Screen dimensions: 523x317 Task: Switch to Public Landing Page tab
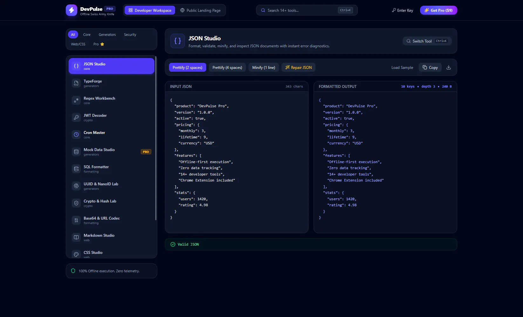pos(200,10)
